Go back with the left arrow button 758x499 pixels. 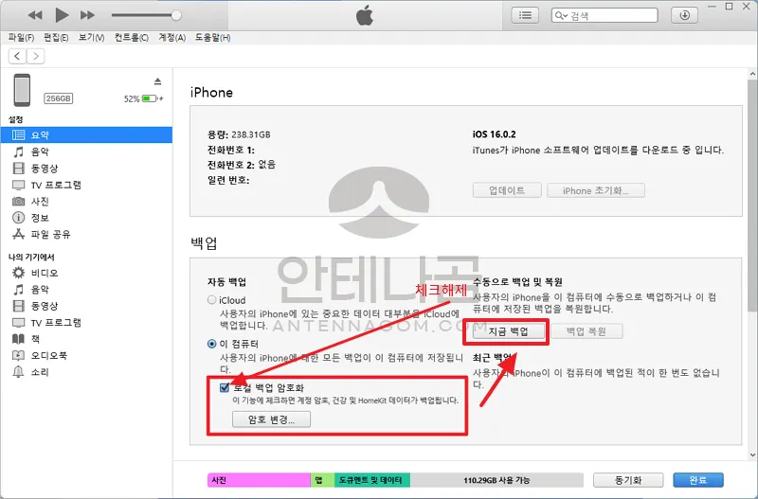click(17, 56)
